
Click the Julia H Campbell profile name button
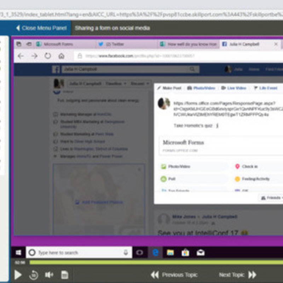(85, 83)
